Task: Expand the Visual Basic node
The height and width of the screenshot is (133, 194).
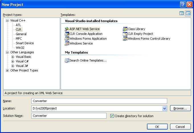Action: [13, 57]
